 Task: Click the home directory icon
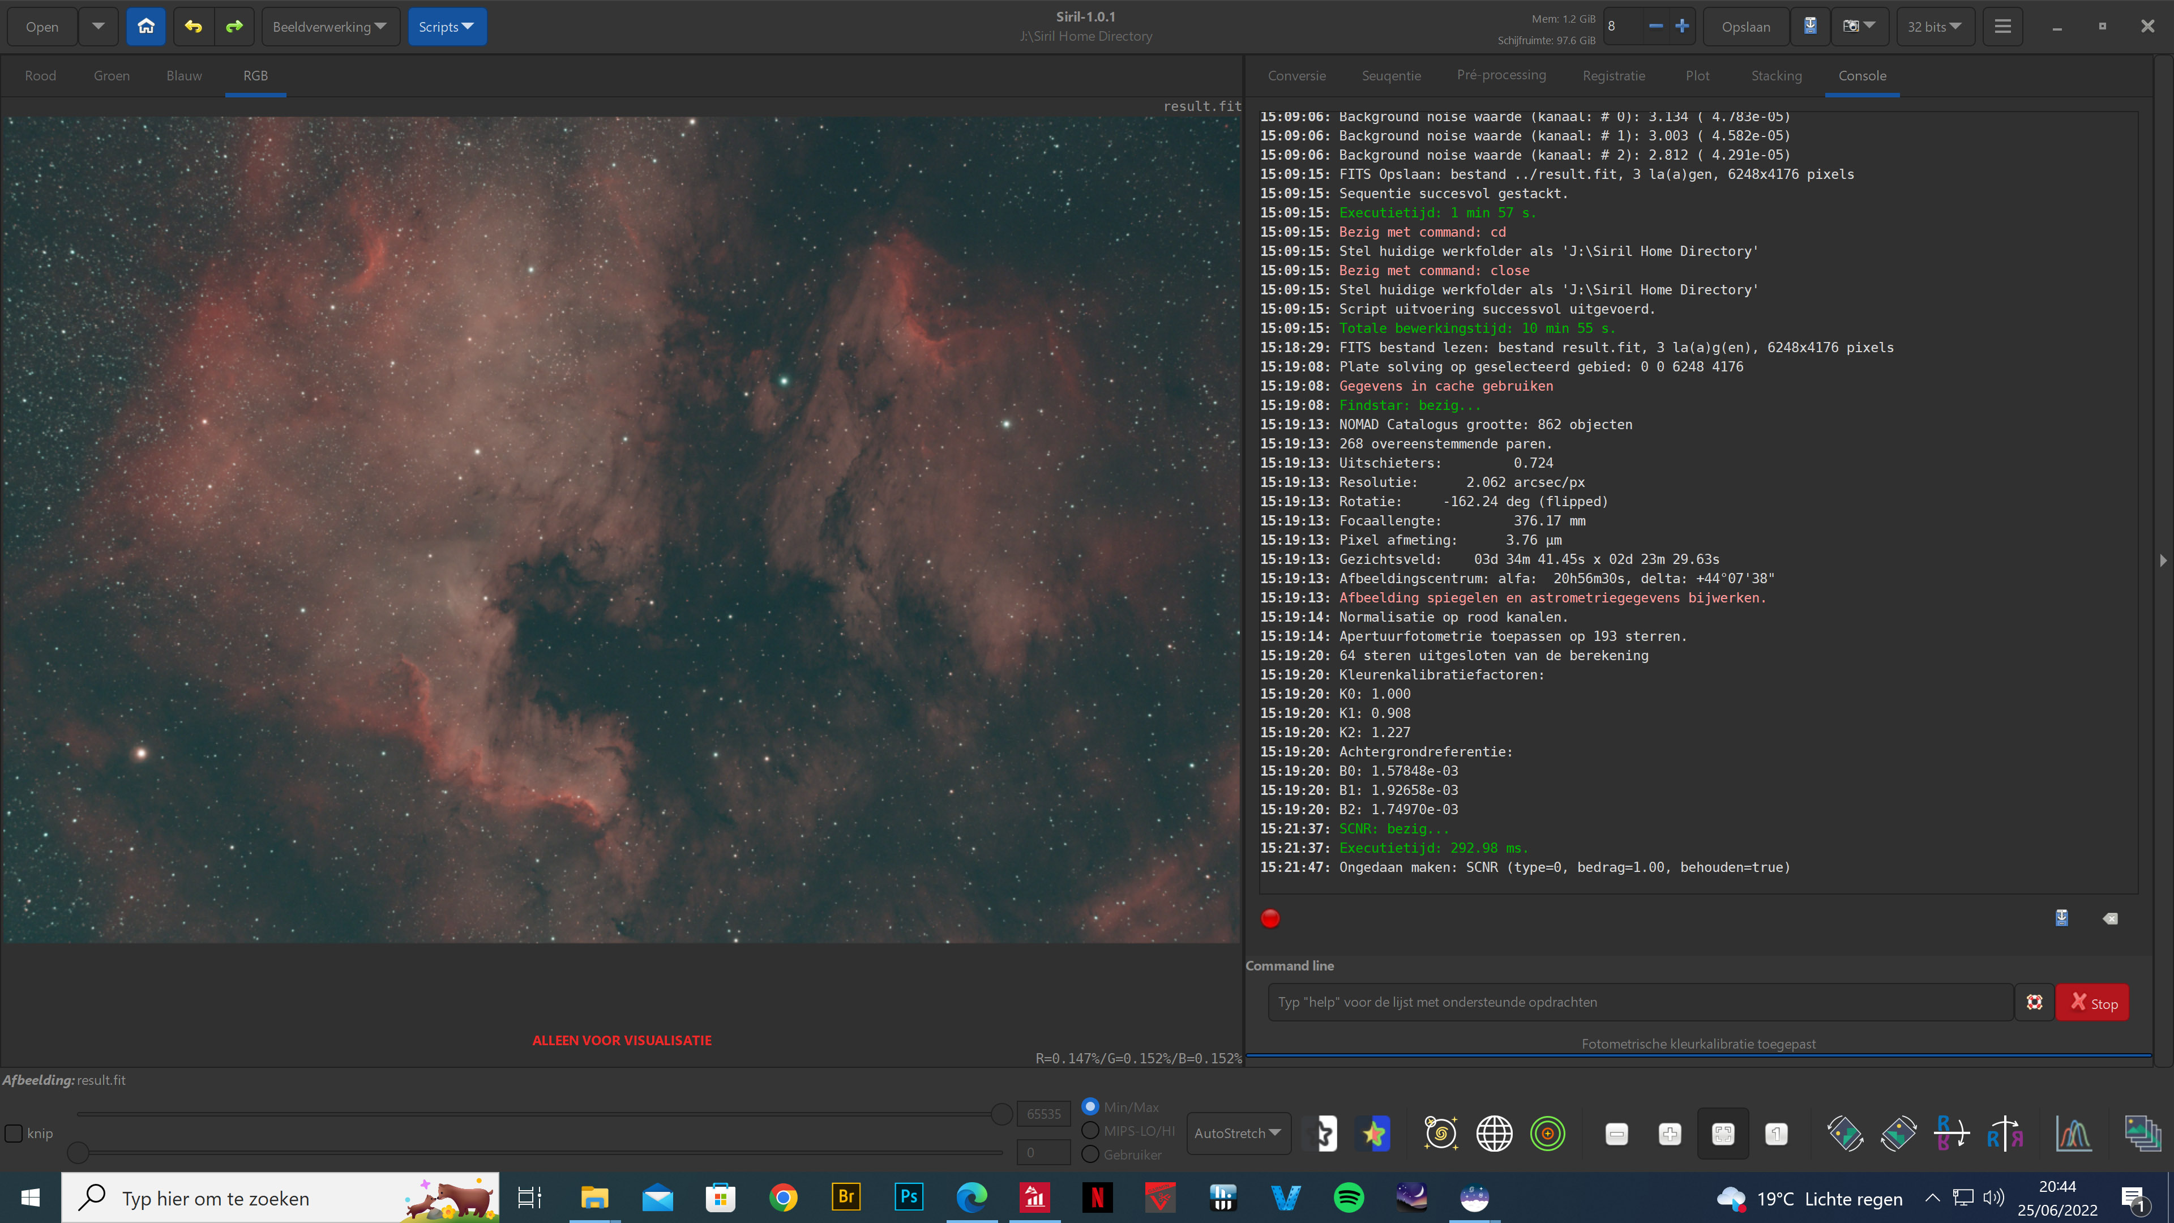pyautogui.click(x=146, y=26)
